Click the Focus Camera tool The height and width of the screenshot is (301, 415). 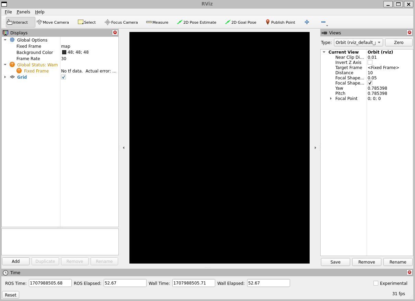(121, 22)
